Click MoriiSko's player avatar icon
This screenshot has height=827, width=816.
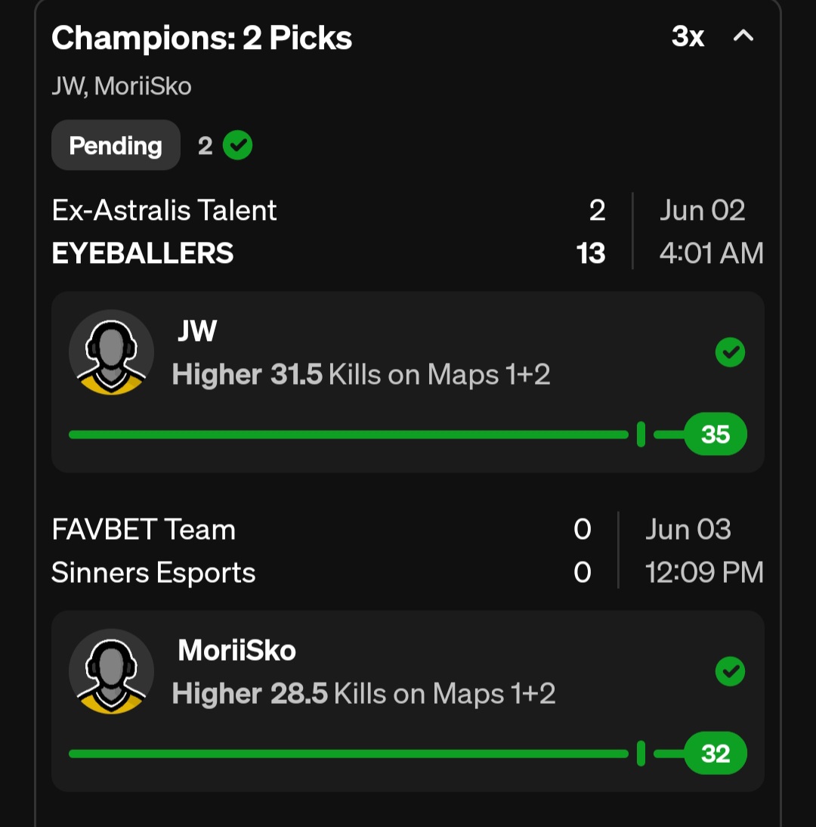point(111,671)
